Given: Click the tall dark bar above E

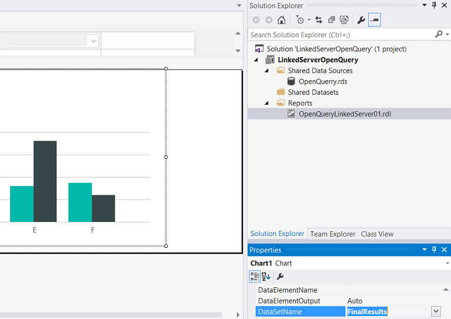Looking at the screenshot, I should click(x=45, y=181).
